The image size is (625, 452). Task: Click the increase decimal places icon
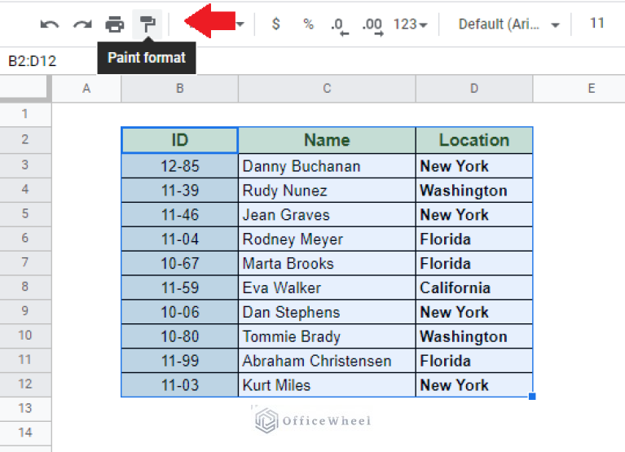click(x=372, y=25)
